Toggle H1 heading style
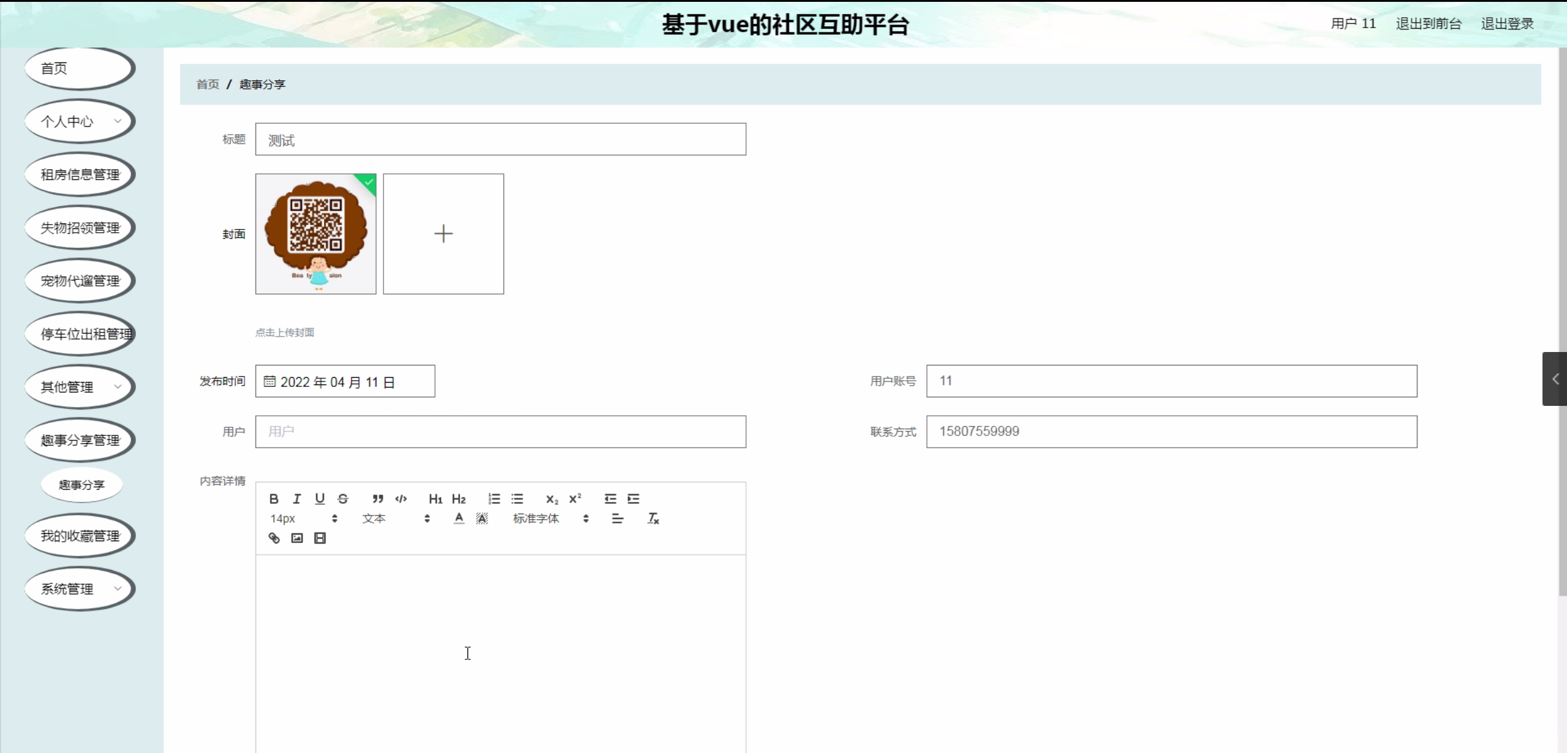The width and height of the screenshot is (1567, 753). coord(435,499)
